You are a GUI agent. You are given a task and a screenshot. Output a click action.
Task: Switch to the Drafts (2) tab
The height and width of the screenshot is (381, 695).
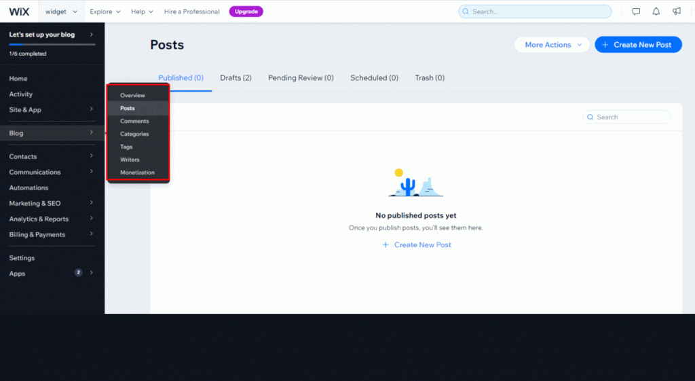click(x=236, y=78)
